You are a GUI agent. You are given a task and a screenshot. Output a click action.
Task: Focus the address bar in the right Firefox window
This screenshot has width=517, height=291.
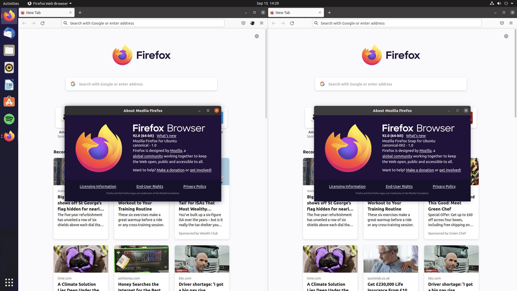pyautogui.click(x=397, y=23)
